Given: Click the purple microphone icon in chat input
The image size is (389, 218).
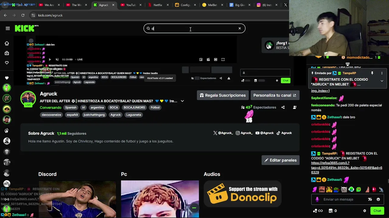Looking at the screenshot, I should coord(317,199).
